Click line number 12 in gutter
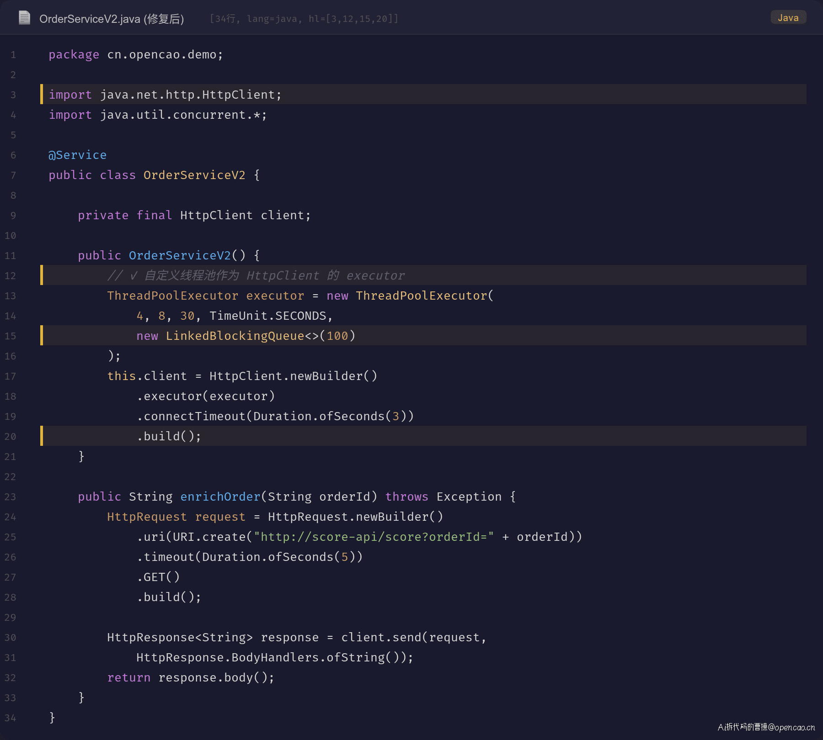Screen dimensions: 823x740 point(10,275)
